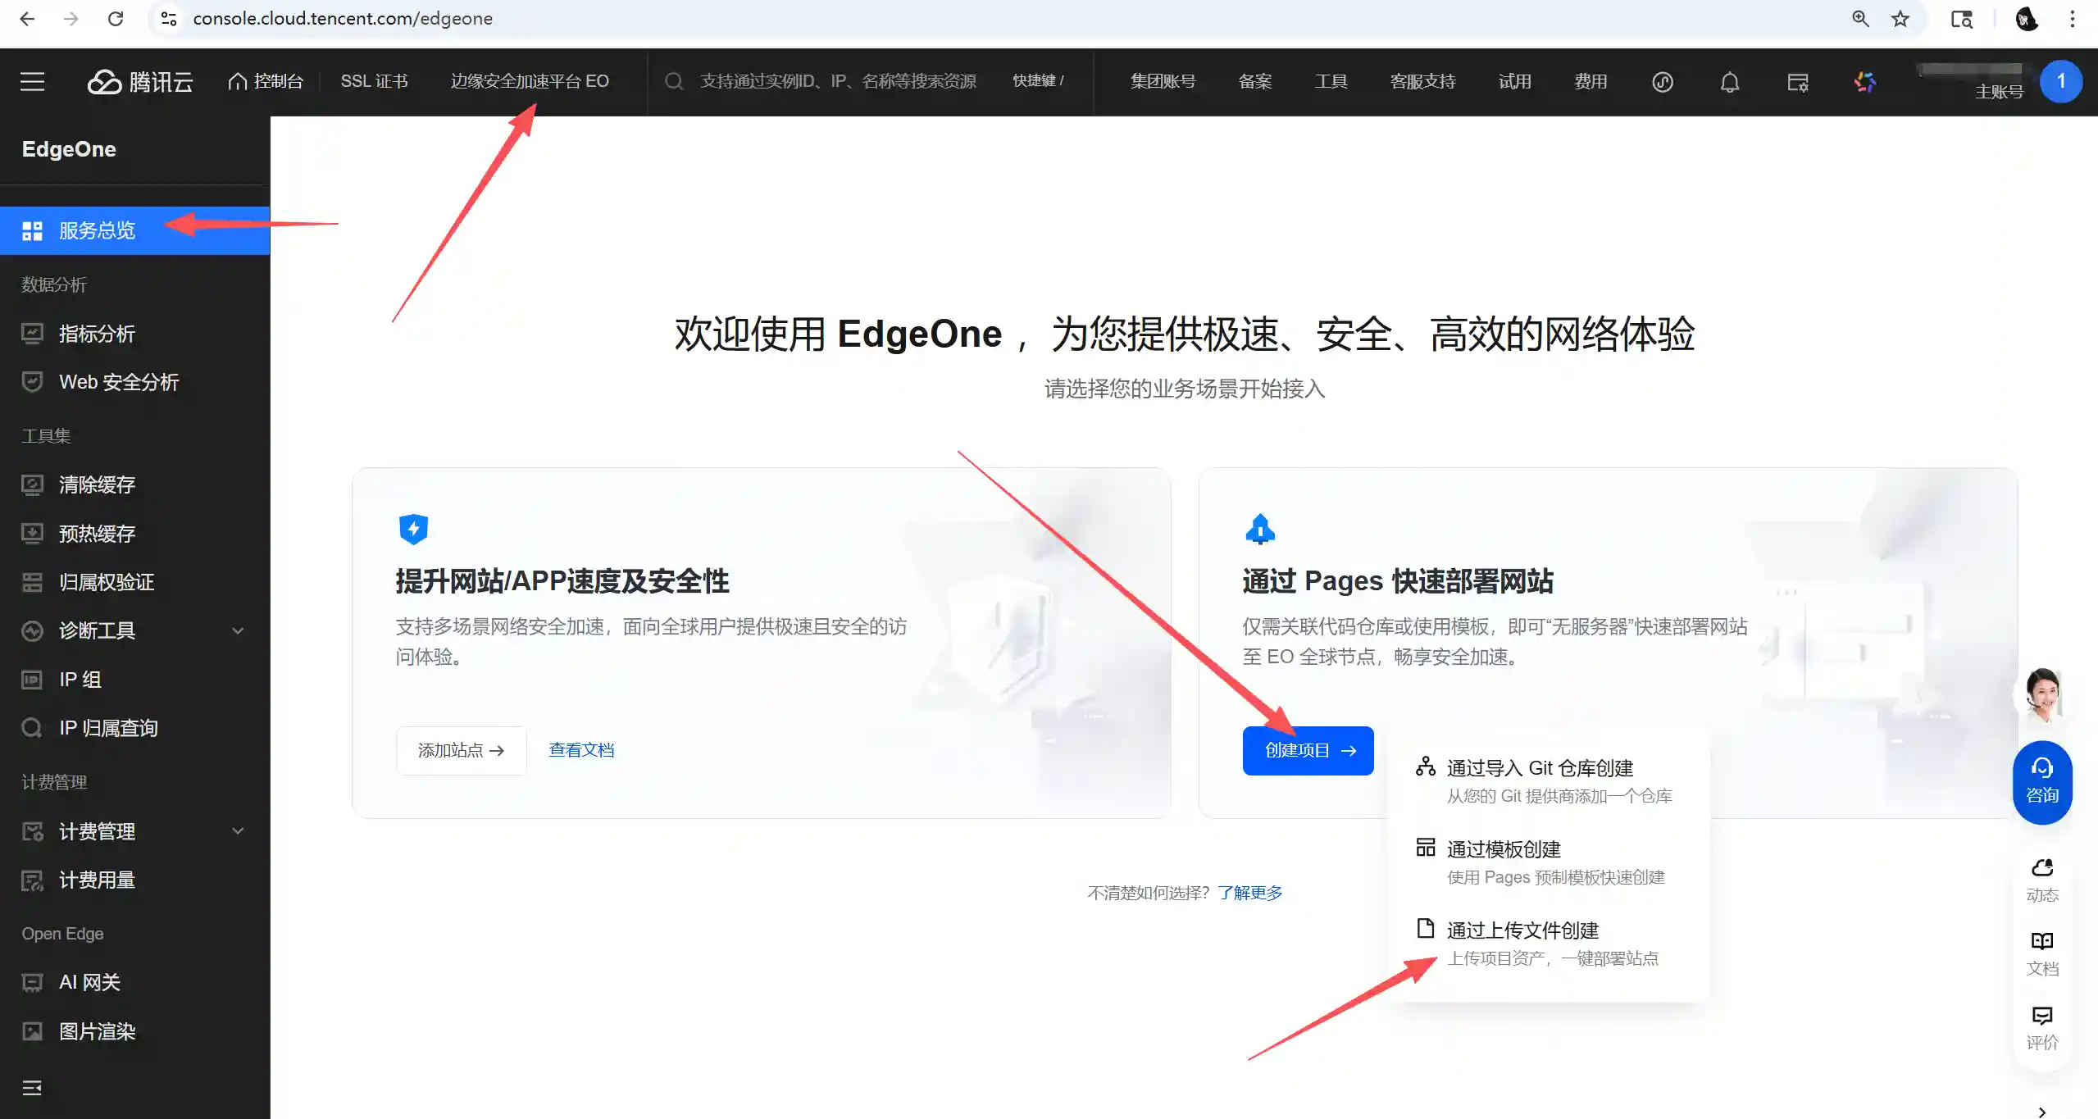
Task: Open the billing card icon in top bar
Action: pos(1798,82)
